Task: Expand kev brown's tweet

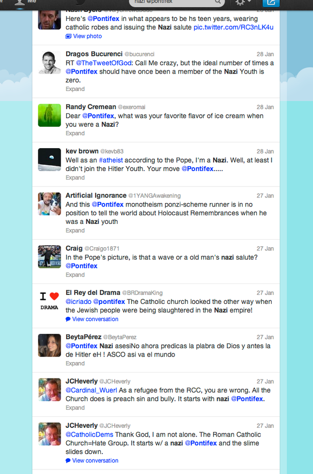Action: (75, 178)
